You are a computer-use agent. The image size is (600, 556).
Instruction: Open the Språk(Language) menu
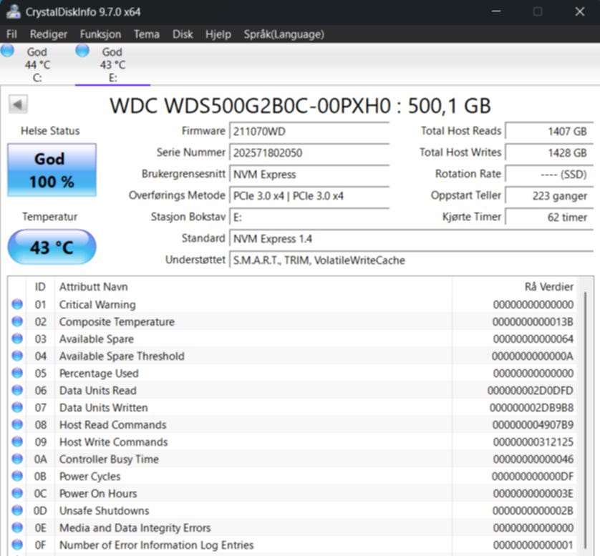click(284, 34)
